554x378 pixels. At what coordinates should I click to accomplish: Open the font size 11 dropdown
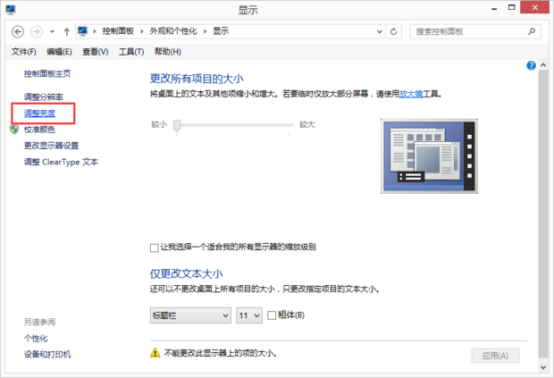(x=249, y=315)
